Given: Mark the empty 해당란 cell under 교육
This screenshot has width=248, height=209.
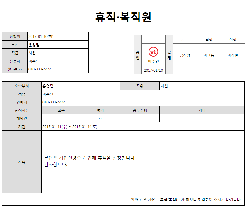Looking at the screenshot, I should (x=61, y=118).
